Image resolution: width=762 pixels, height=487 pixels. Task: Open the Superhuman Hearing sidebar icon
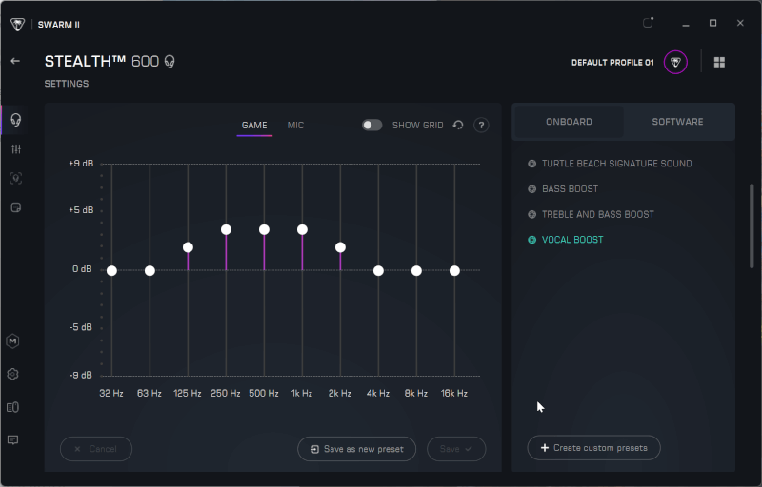pyautogui.click(x=16, y=178)
